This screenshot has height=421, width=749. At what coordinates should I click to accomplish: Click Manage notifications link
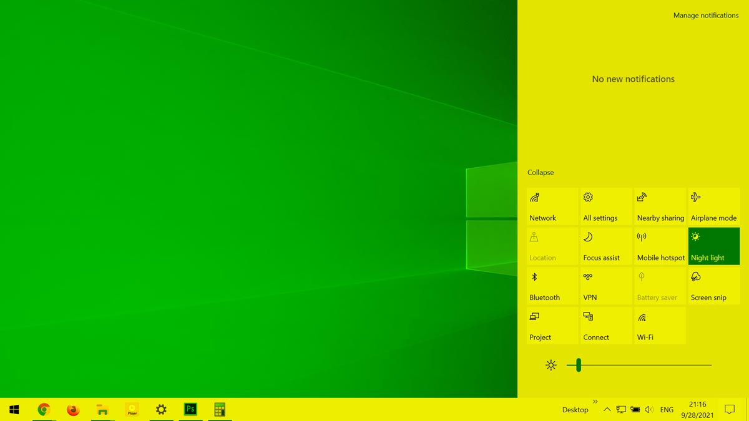pos(705,16)
